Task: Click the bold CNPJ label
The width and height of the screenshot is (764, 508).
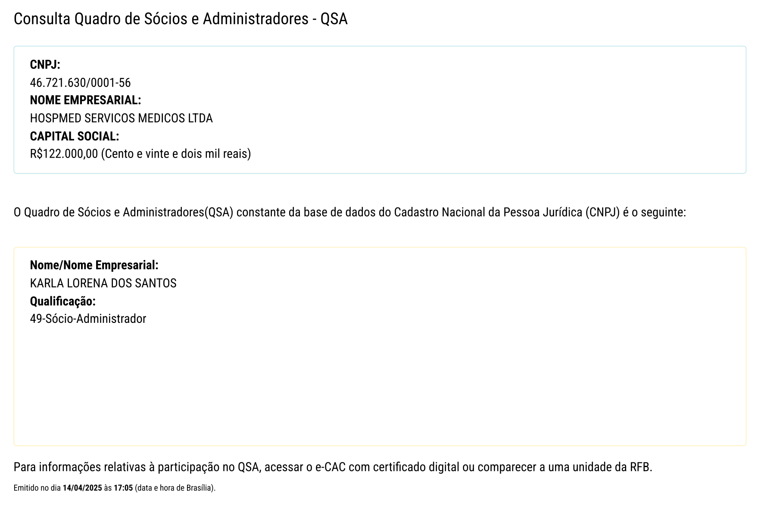Action: tap(45, 65)
